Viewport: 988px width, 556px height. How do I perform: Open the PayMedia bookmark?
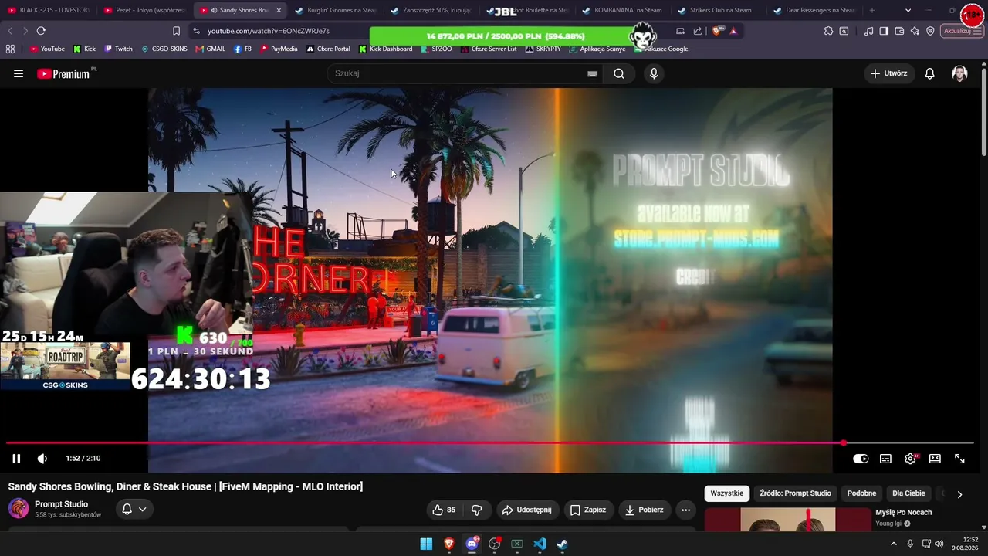[x=279, y=49]
